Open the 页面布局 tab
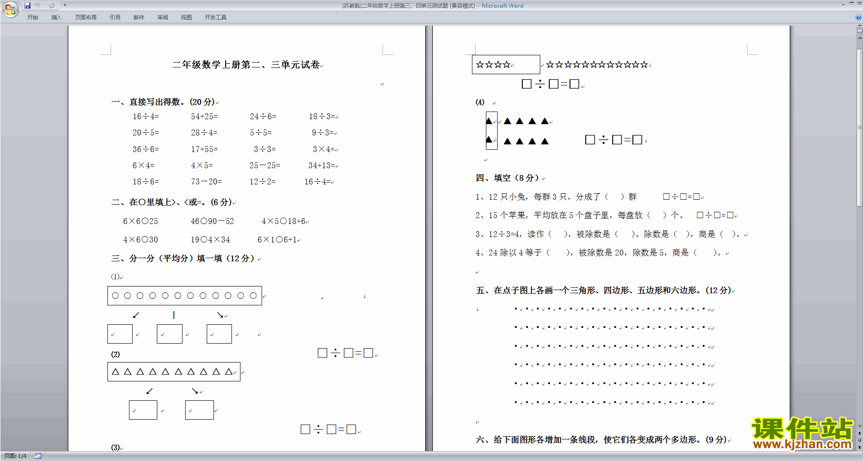The height and width of the screenshot is (461, 863). coord(86,18)
